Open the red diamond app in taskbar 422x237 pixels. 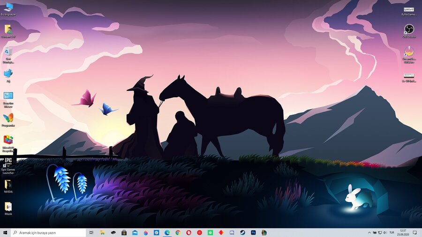coord(221,232)
